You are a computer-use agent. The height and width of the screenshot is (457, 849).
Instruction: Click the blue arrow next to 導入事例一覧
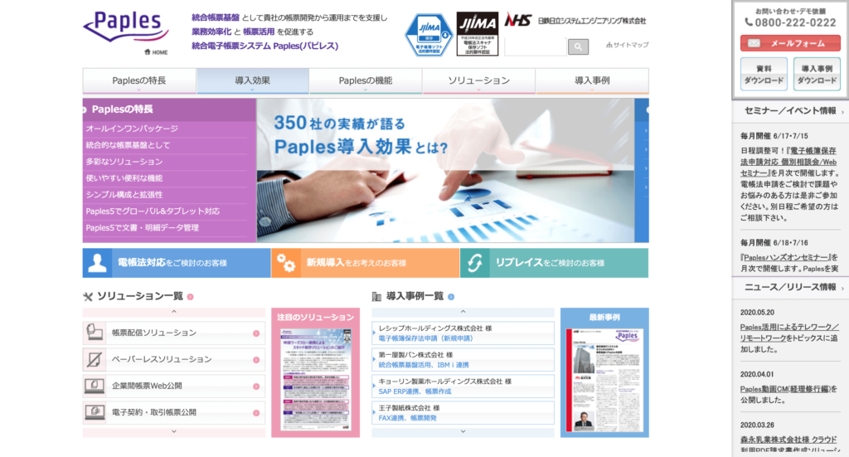451,297
